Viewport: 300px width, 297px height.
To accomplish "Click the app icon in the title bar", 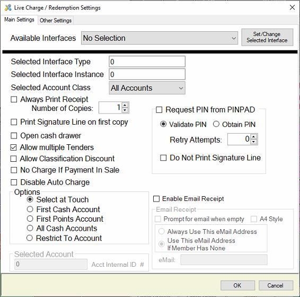I will [8, 7].
